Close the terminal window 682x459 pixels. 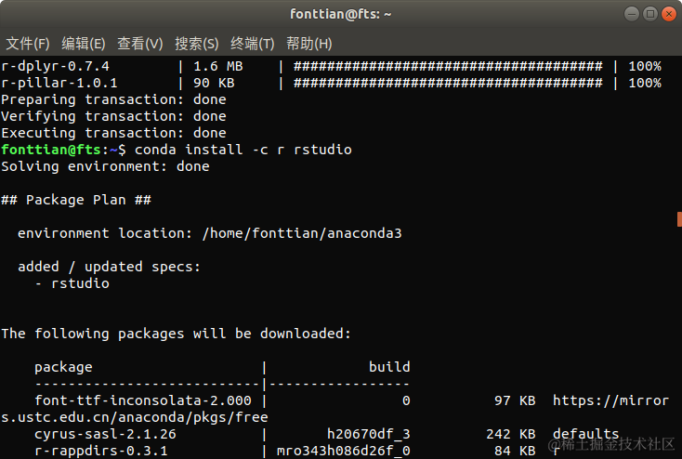pyautogui.click(x=669, y=14)
